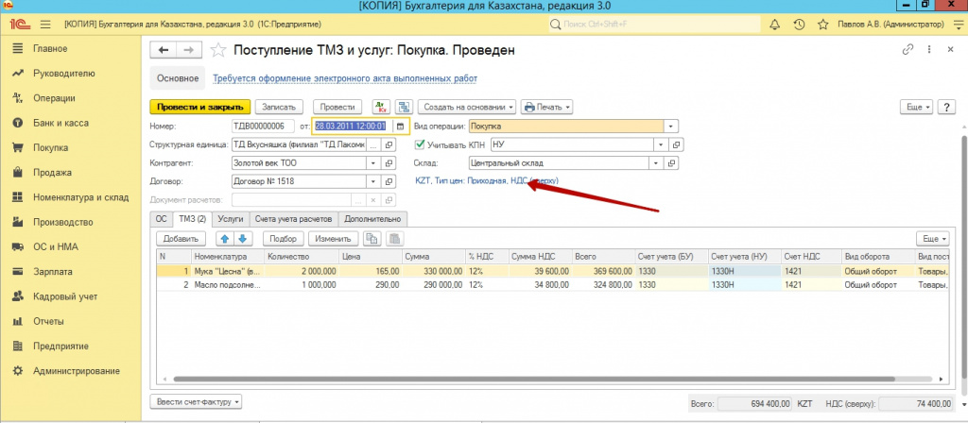Open Главное section in sidebar
The image size is (968, 423).
(x=51, y=48)
